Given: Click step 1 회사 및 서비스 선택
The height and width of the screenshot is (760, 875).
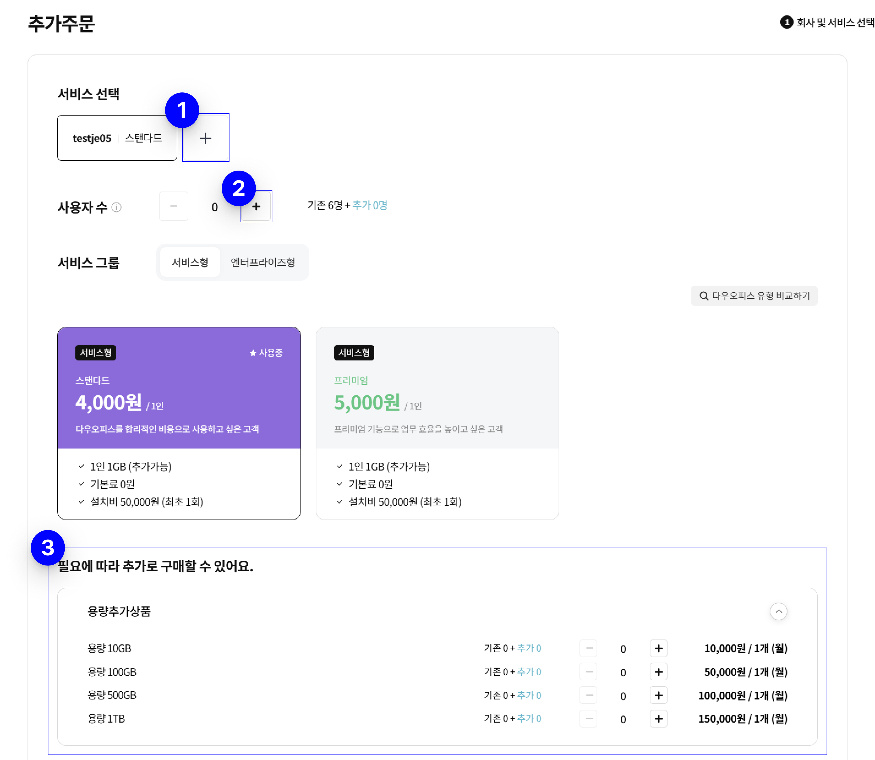Looking at the screenshot, I should pos(827,22).
